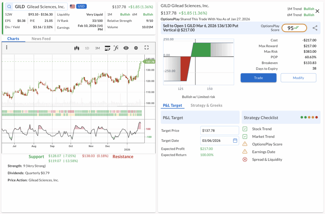Open the chart three-dot options menu

point(7,48)
